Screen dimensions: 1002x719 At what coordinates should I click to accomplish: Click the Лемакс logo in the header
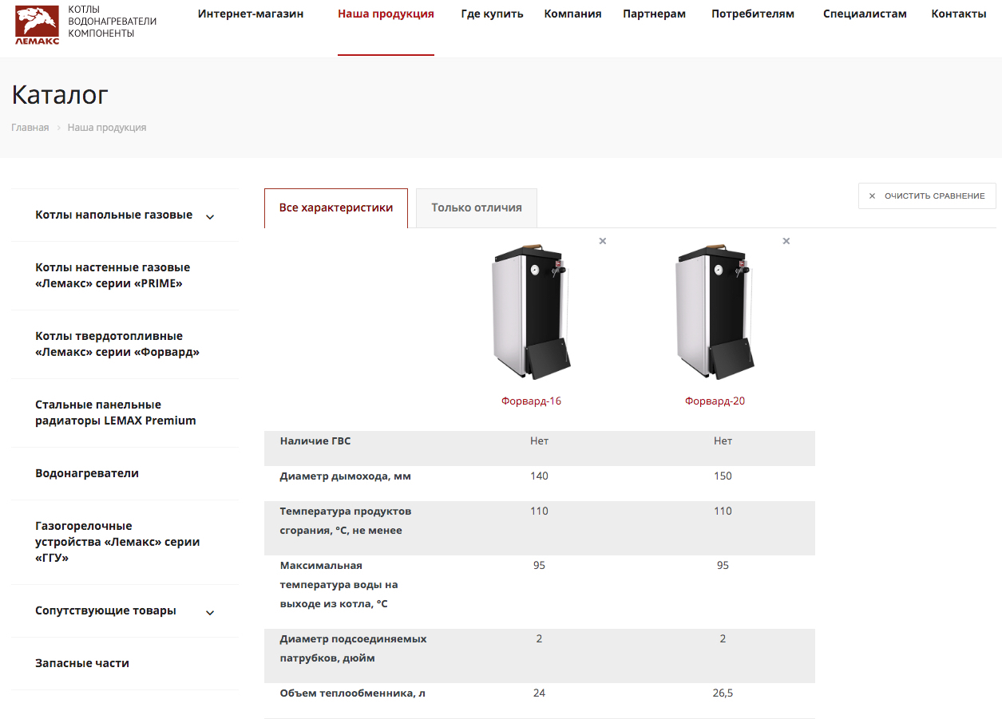(x=37, y=25)
